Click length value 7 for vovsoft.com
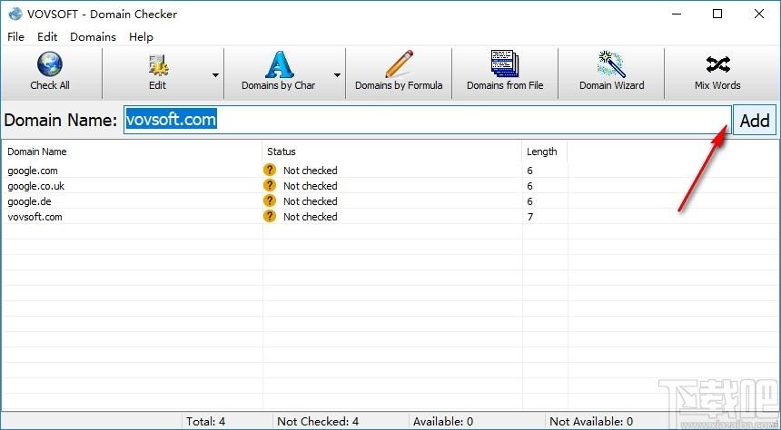The width and height of the screenshot is (781, 430). pos(530,217)
